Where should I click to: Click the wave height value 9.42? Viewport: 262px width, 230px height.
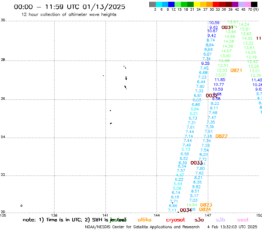click(x=212, y=36)
